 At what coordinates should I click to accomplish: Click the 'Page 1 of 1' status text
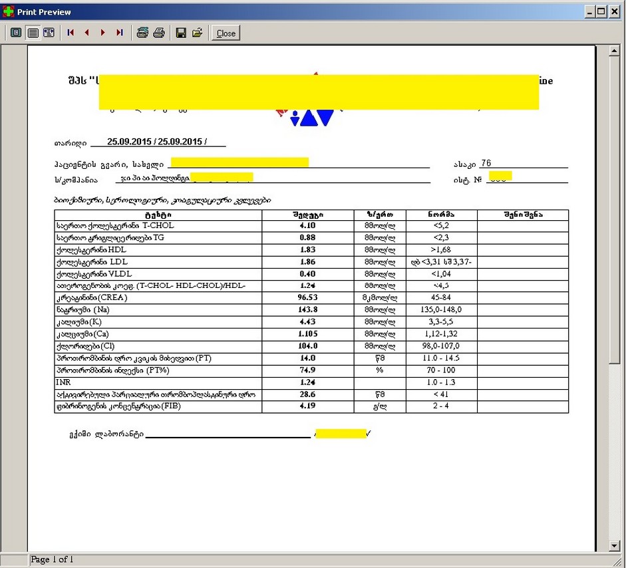coord(52,559)
